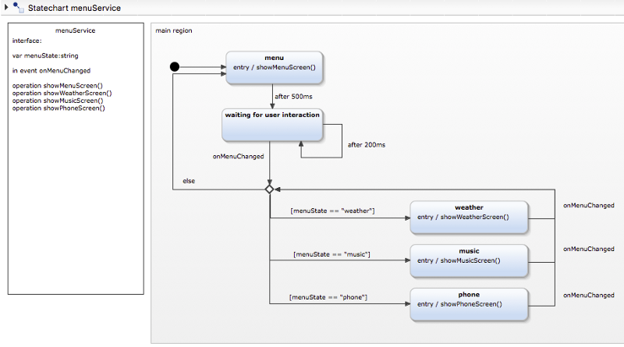The height and width of the screenshot is (347, 624).
Task: Click the menuService definition title
Action: [x=75, y=30]
